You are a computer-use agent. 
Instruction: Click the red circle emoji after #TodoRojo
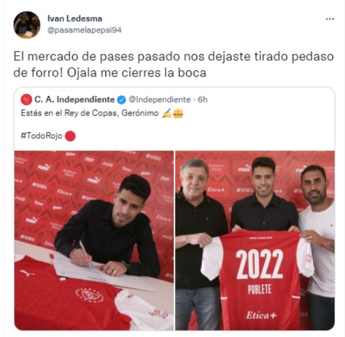click(70, 136)
